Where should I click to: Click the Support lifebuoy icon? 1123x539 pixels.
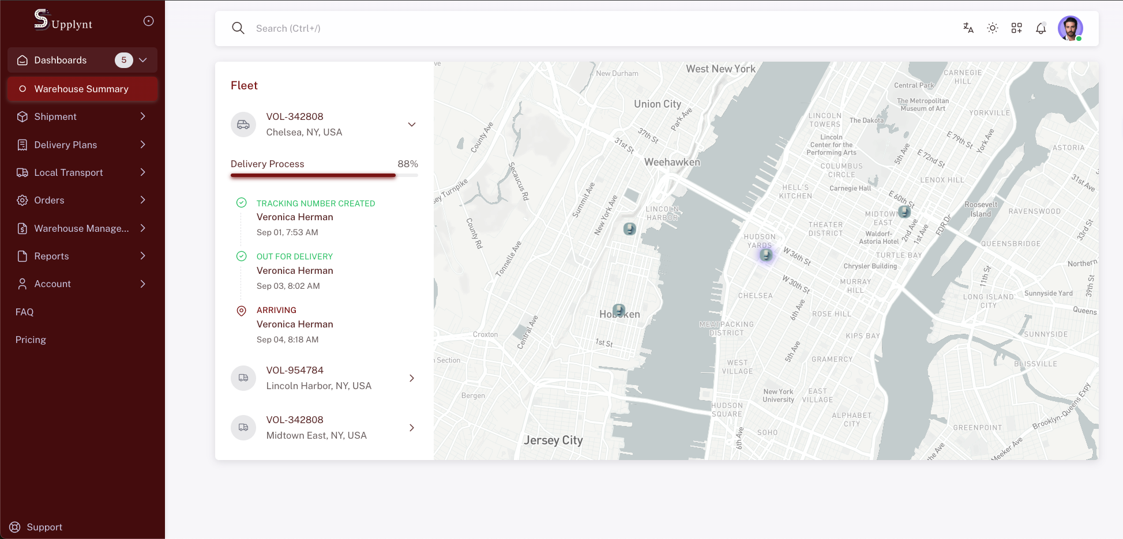(15, 527)
